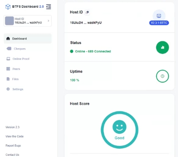This screenshot has height=157, width=178.
Task: Click the Peers server icon
Action: click(8, 69)
